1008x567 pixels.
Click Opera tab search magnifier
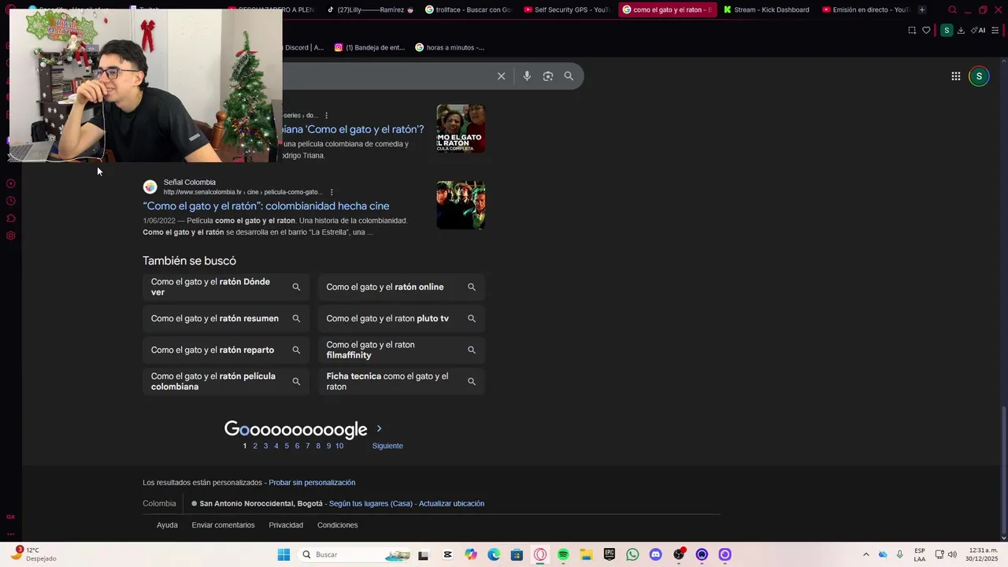click(x=952, y=10)
